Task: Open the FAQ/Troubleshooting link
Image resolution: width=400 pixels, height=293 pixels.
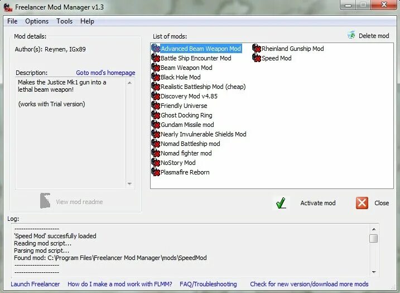Action: click(x=208, y=284)
